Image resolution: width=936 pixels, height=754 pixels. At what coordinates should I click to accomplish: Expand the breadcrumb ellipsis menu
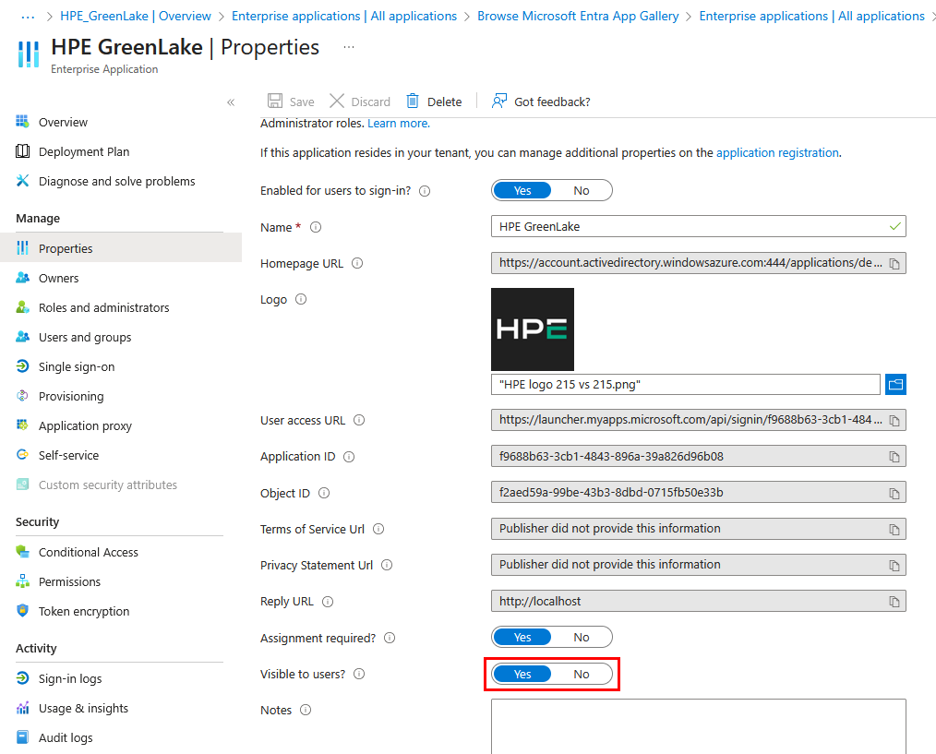pyautogui.click(x=28, y=16)
